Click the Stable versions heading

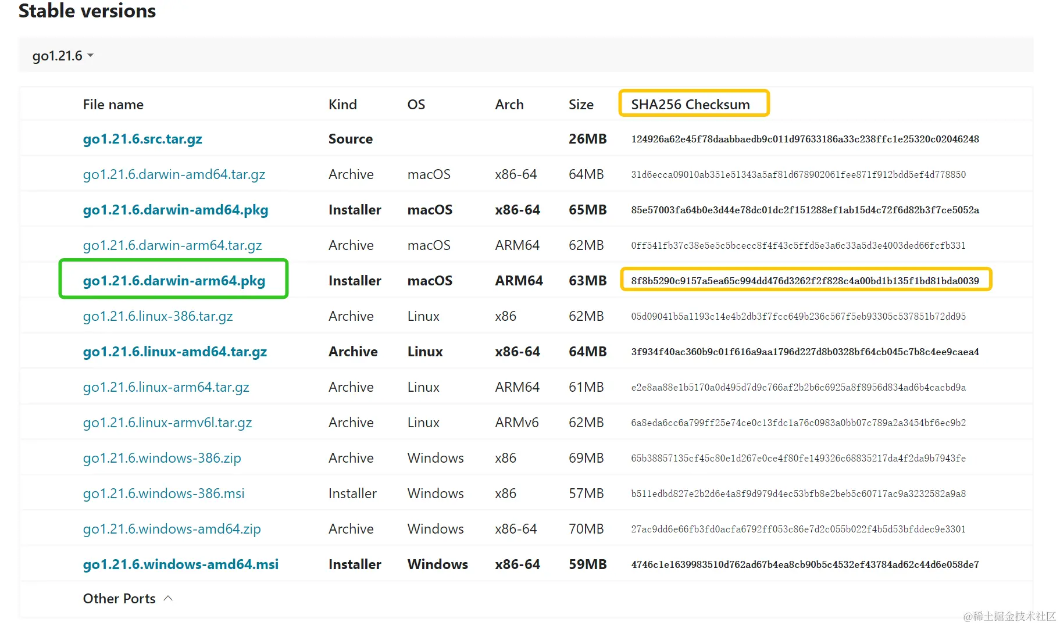[x=87, y=10]
